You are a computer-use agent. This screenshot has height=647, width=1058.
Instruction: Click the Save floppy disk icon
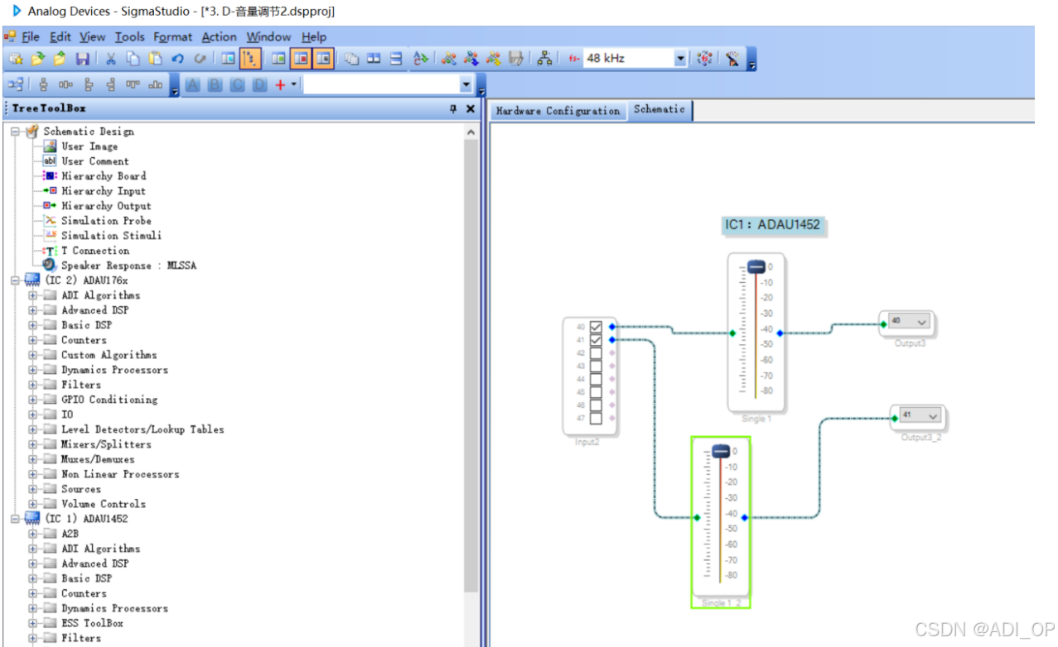click(83, 59)
